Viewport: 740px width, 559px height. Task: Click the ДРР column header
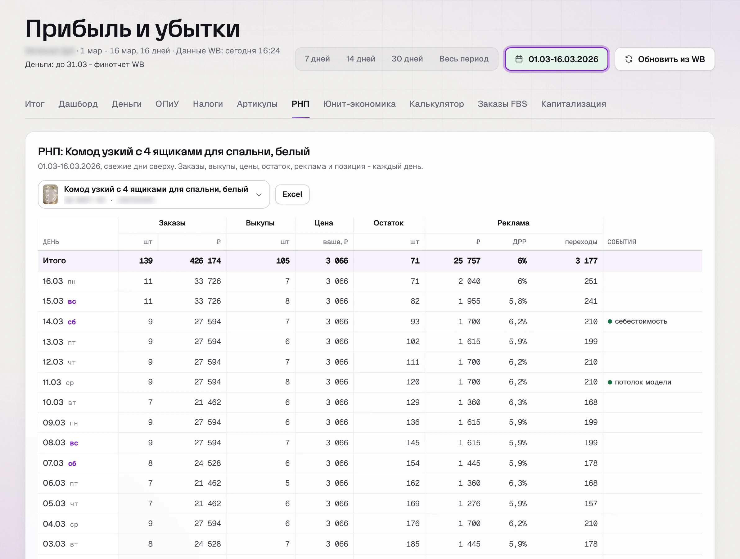click(x=519, y=242)
